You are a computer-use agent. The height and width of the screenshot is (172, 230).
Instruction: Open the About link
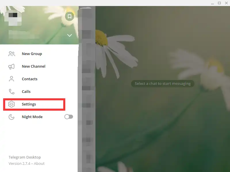(39, 163)
